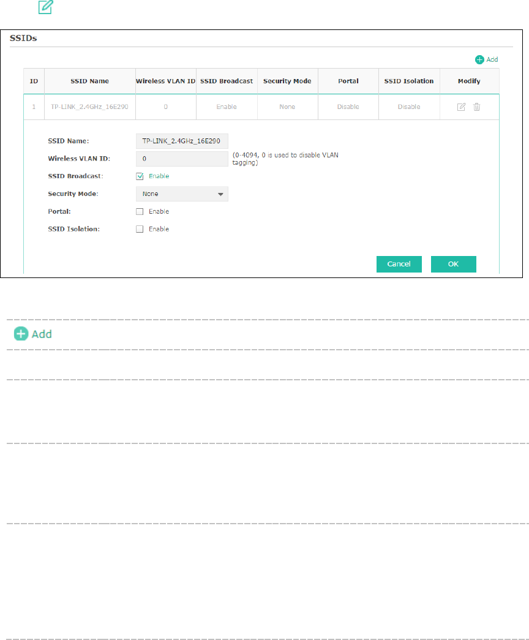
Task: Click the Disable value in Portal column
Action: tap(348, 107)
